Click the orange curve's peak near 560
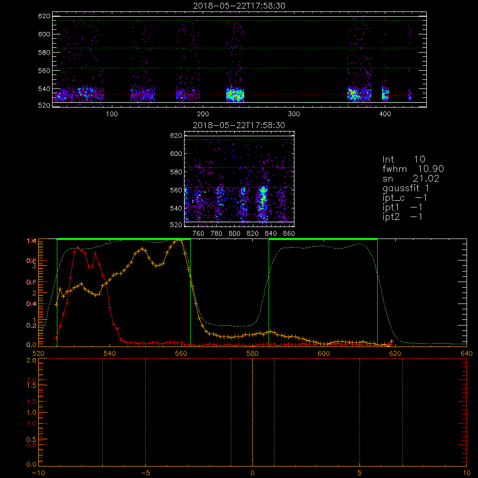The width and height of the screenshot is (478, 478). point(180,240)
